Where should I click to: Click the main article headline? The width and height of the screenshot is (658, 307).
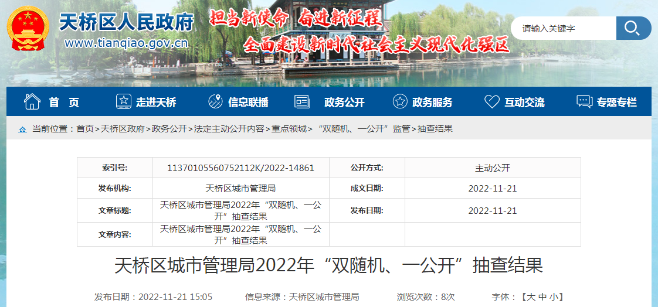(328, 266)
